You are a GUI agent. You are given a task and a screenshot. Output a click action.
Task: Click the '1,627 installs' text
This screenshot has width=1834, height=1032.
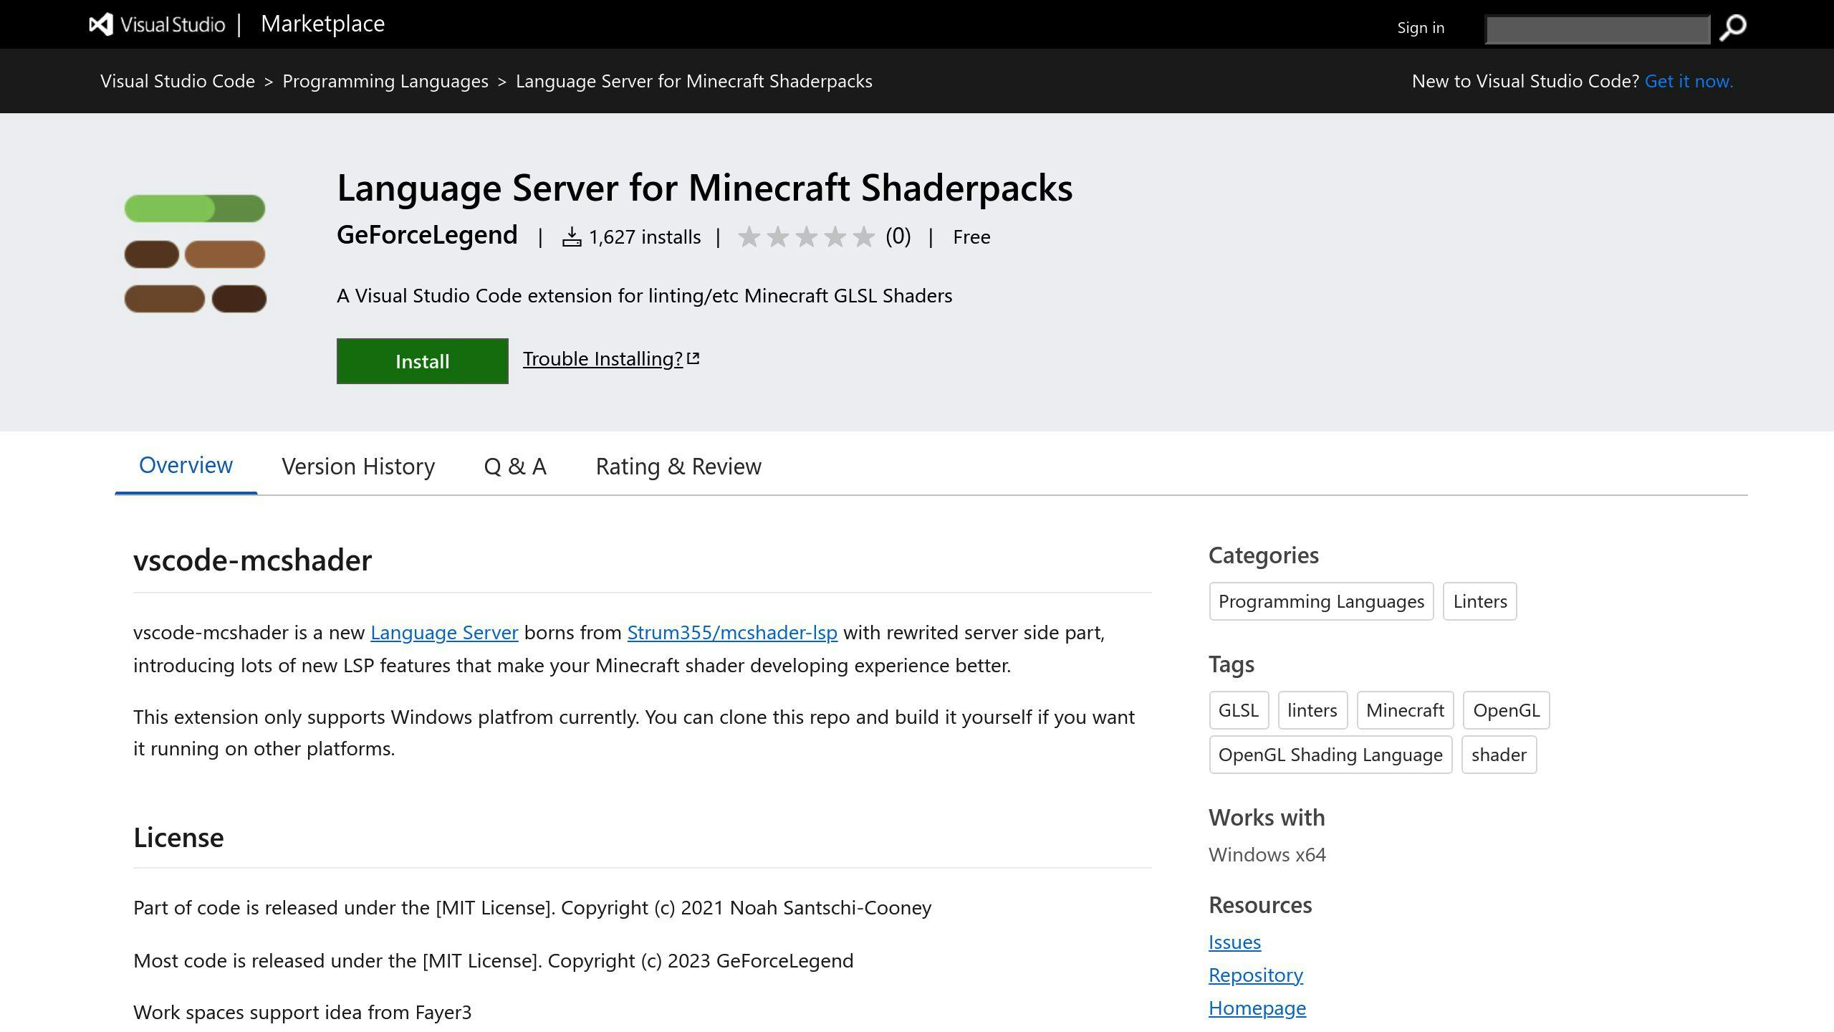pyautogui.click(x=645, y=237)
